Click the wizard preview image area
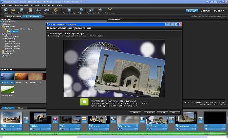This screenshot has height=138, width=228. [114, 68]
